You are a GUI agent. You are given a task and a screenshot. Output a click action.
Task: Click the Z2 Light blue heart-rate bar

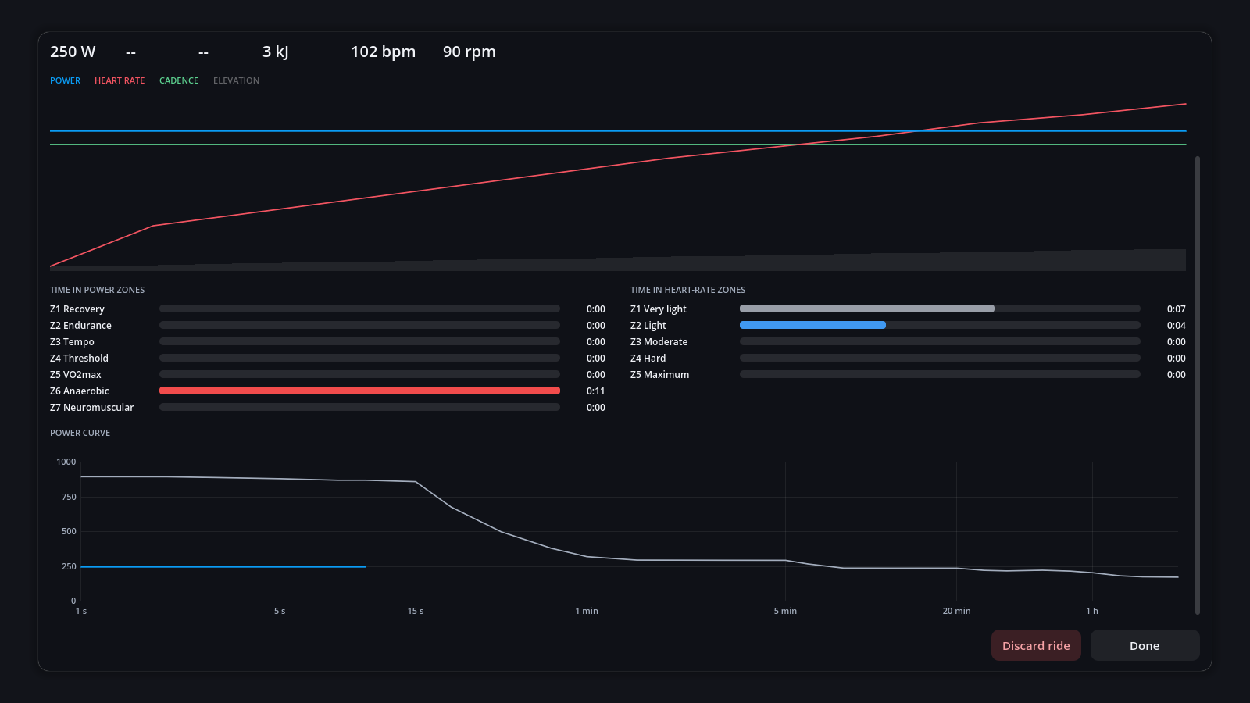[x=812, y=325]
